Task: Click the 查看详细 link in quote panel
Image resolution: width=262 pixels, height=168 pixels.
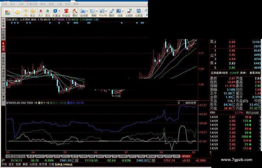Action: [255, 73]
